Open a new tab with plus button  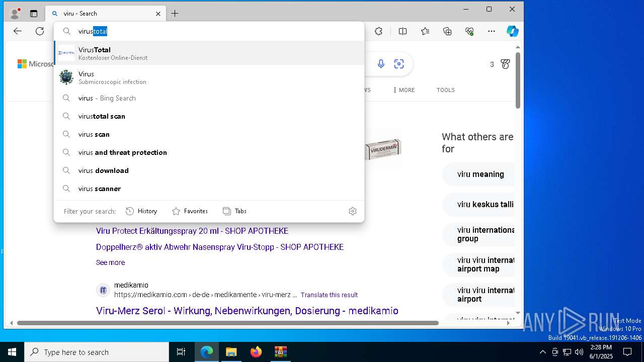pos(175,14)
